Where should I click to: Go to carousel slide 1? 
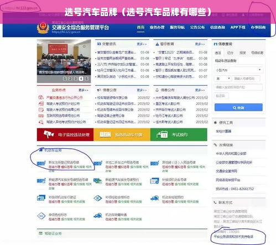[65, 79]
